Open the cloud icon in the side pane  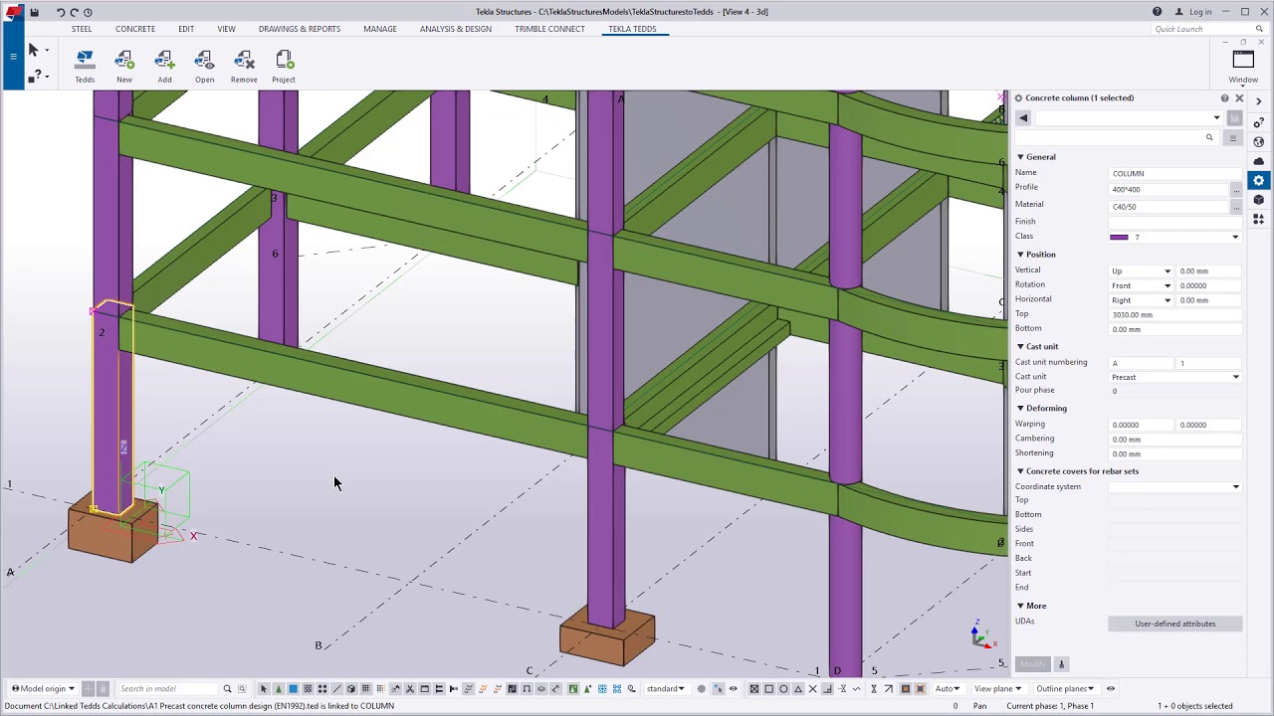tap(1259, 161)
